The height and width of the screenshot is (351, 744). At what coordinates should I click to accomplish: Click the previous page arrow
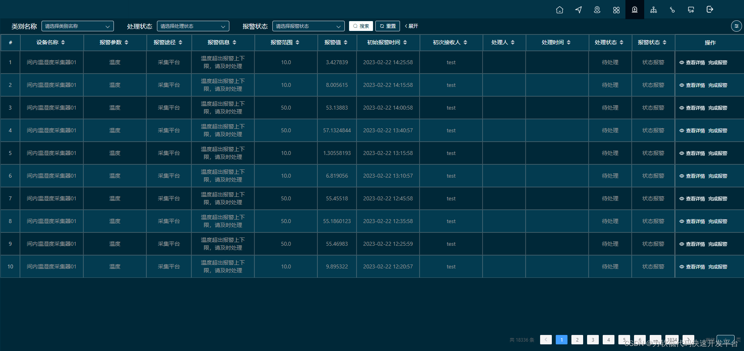click(x=546, y=340)
